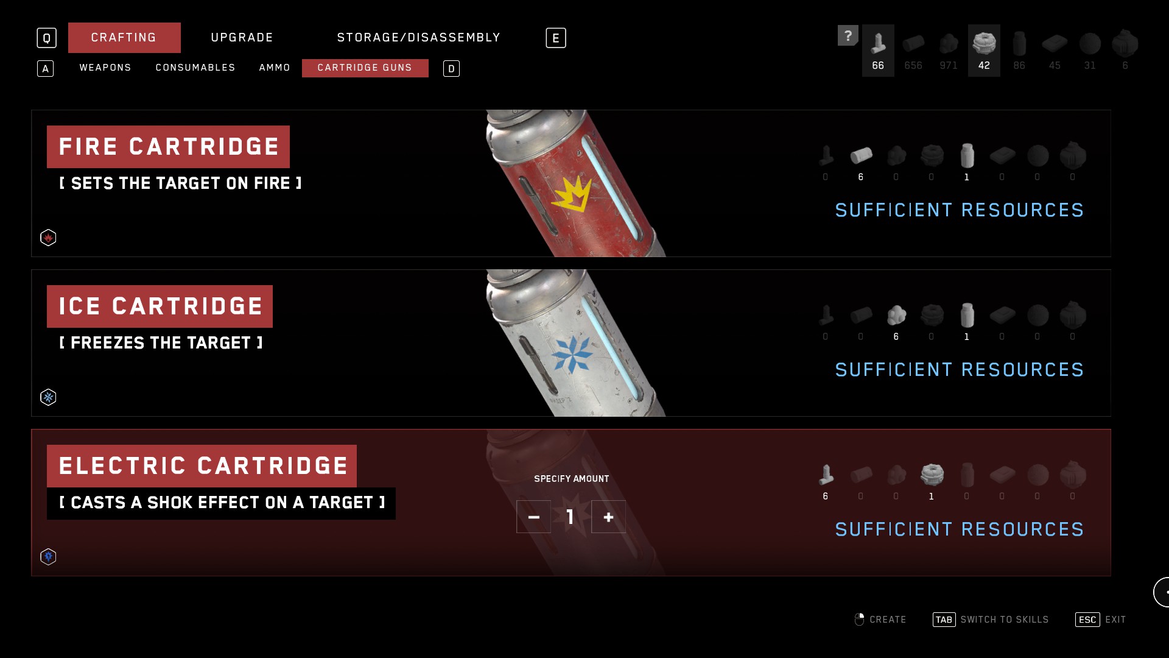Image resolution: width=1169 pixels, height=658 pixels.
Task: Open the STORAGE/DISASSEMBLY menu section
Action: tap(418, 38)
